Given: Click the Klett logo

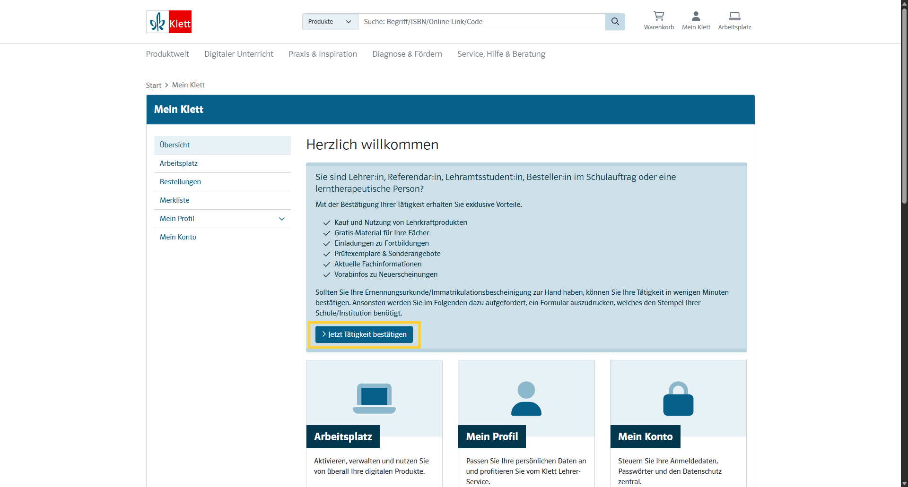Looking at the screenshot, I should [169, 22].
